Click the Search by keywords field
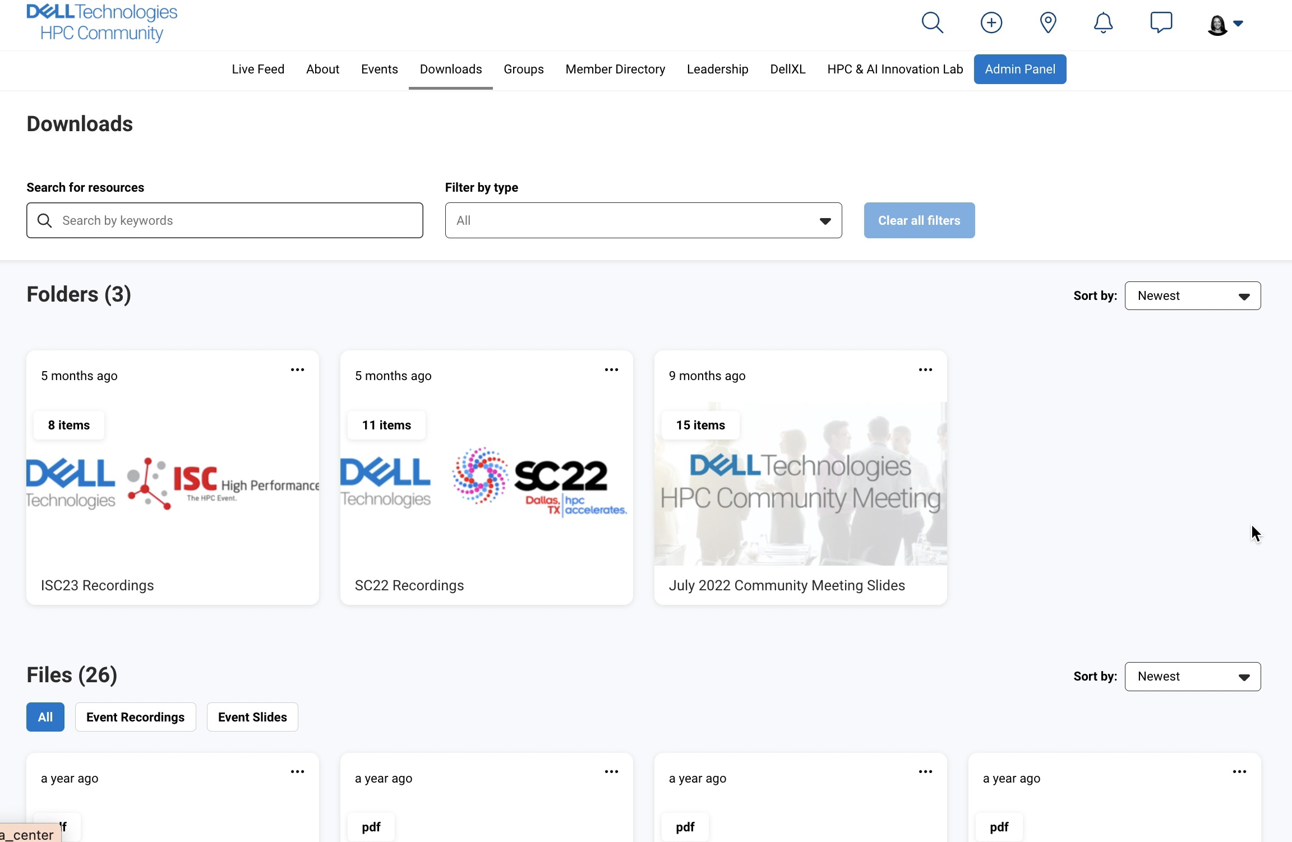This screenshot has width=1292, height=842. pyautogui.click(x=236, y=220)
